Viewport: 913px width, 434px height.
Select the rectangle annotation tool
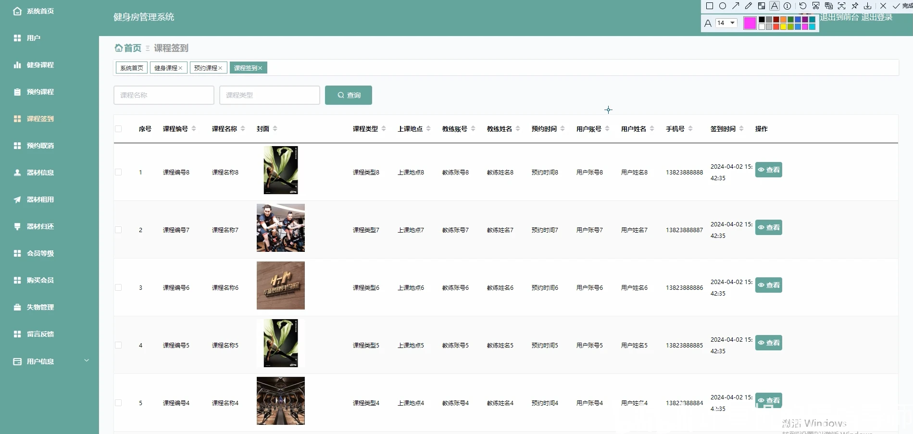tap(710, 6)
